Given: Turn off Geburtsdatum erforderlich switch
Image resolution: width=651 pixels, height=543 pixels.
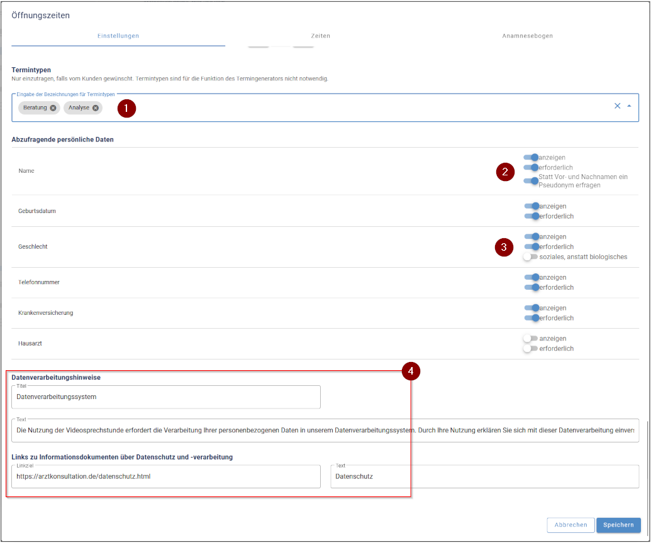Looking at the screenshot, I should click(531, 216).
